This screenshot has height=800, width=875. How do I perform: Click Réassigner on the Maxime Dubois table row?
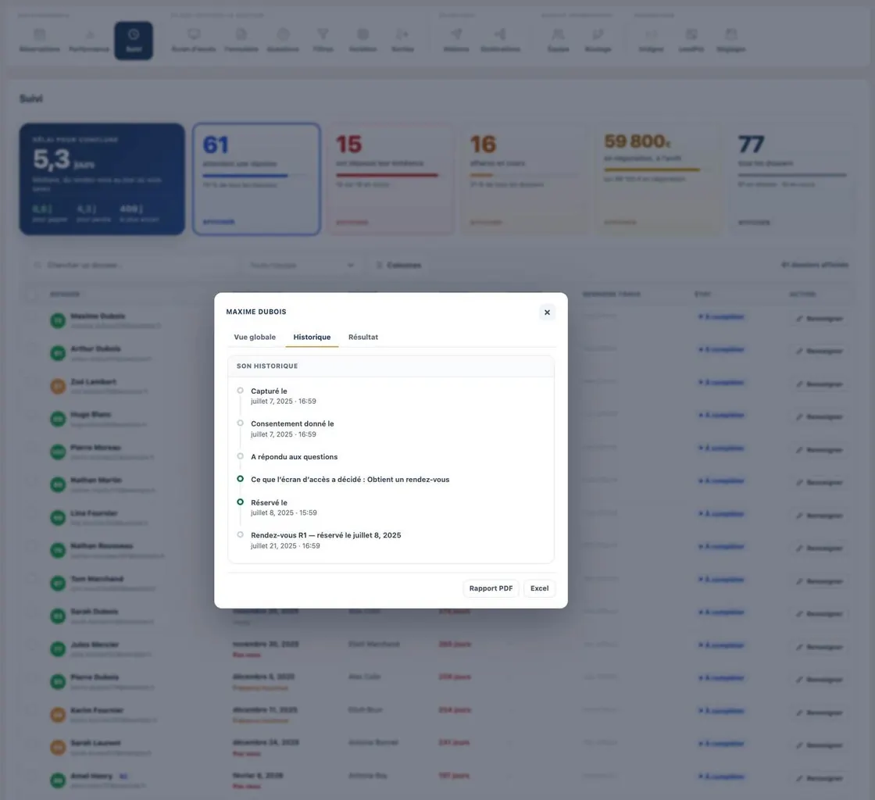click(820, 319)
